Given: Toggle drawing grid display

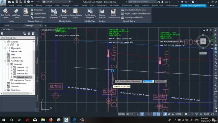Looking at the screenshot, I should coord(127,114).
